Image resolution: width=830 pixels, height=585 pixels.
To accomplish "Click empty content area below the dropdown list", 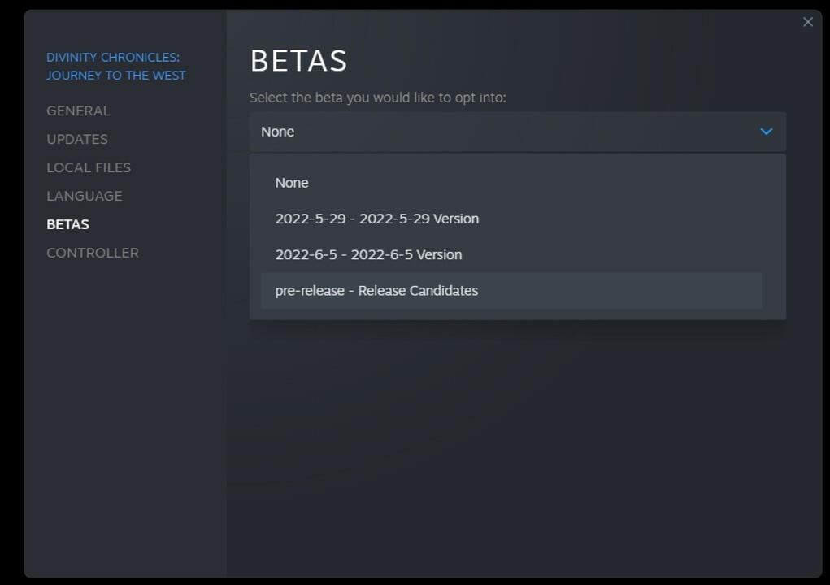I will [x=520, y=447].
